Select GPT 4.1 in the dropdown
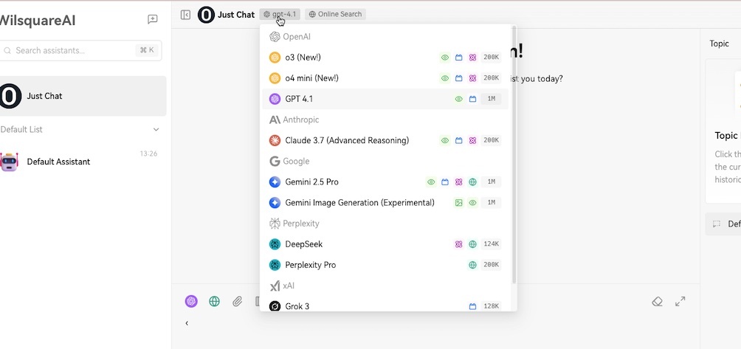 tap(385, 99)
